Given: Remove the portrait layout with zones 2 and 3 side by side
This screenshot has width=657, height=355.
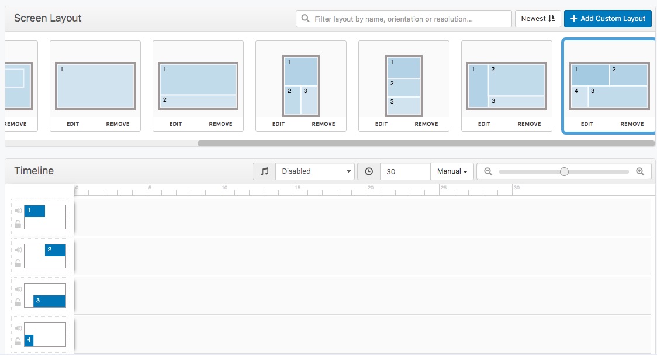Looking at the screenshot, I should coord(323,123).
